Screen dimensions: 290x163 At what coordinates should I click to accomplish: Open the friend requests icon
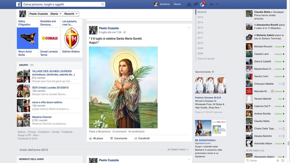click(189, 4)
